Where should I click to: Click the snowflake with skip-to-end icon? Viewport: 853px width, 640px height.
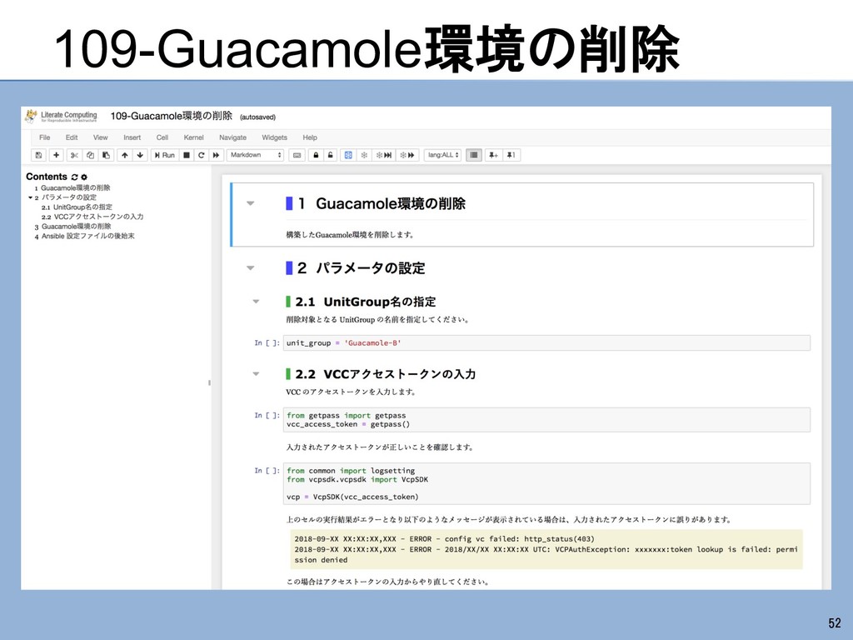[384, 155]
